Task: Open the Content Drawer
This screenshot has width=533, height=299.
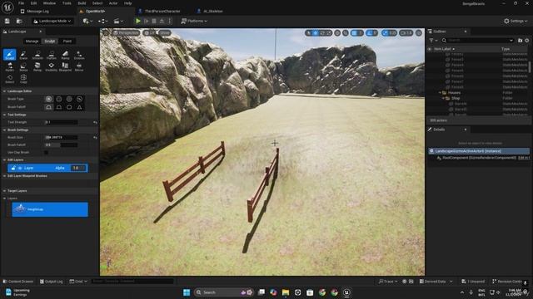Action: click(18, 282)
